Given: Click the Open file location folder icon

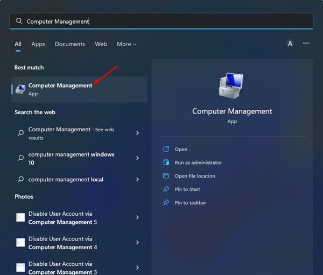Looking at the screenshot, I should pyautogui.click(x=166, y=176).
